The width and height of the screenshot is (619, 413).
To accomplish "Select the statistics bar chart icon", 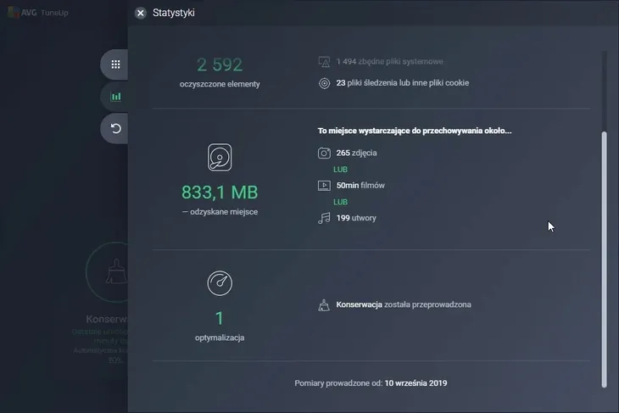I will (115, 97).
